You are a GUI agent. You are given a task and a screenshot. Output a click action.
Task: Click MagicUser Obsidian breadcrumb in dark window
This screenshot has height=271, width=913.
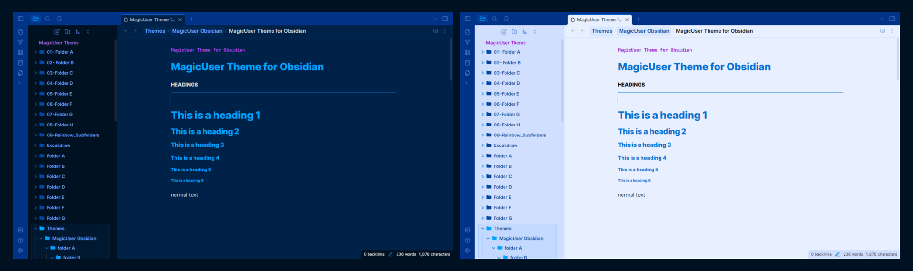pos(197,31)
